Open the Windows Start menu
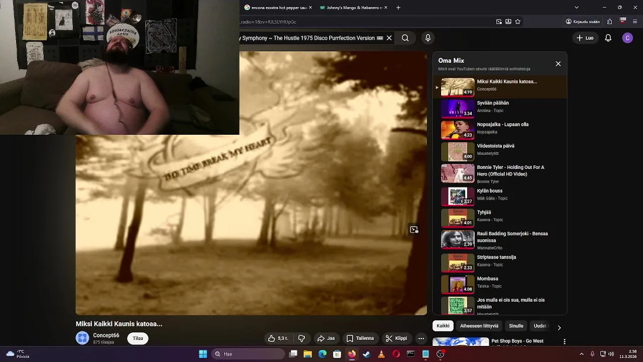 (203, 354)
